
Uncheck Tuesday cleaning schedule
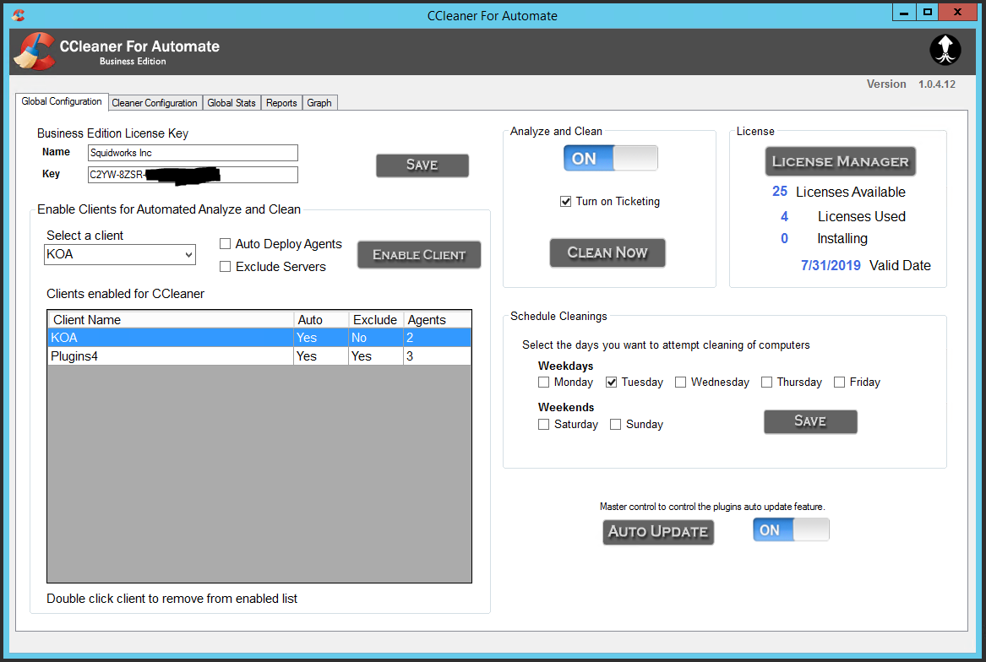coord(611,383)
